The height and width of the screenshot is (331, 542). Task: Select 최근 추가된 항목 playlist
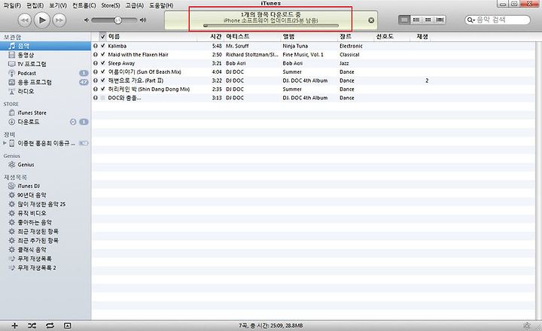pos(45,240)
